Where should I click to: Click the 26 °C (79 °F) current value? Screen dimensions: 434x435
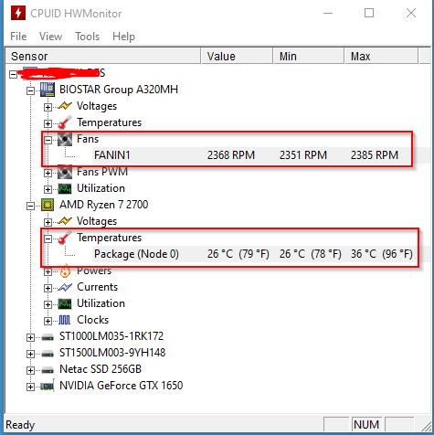tap(238, 254)
